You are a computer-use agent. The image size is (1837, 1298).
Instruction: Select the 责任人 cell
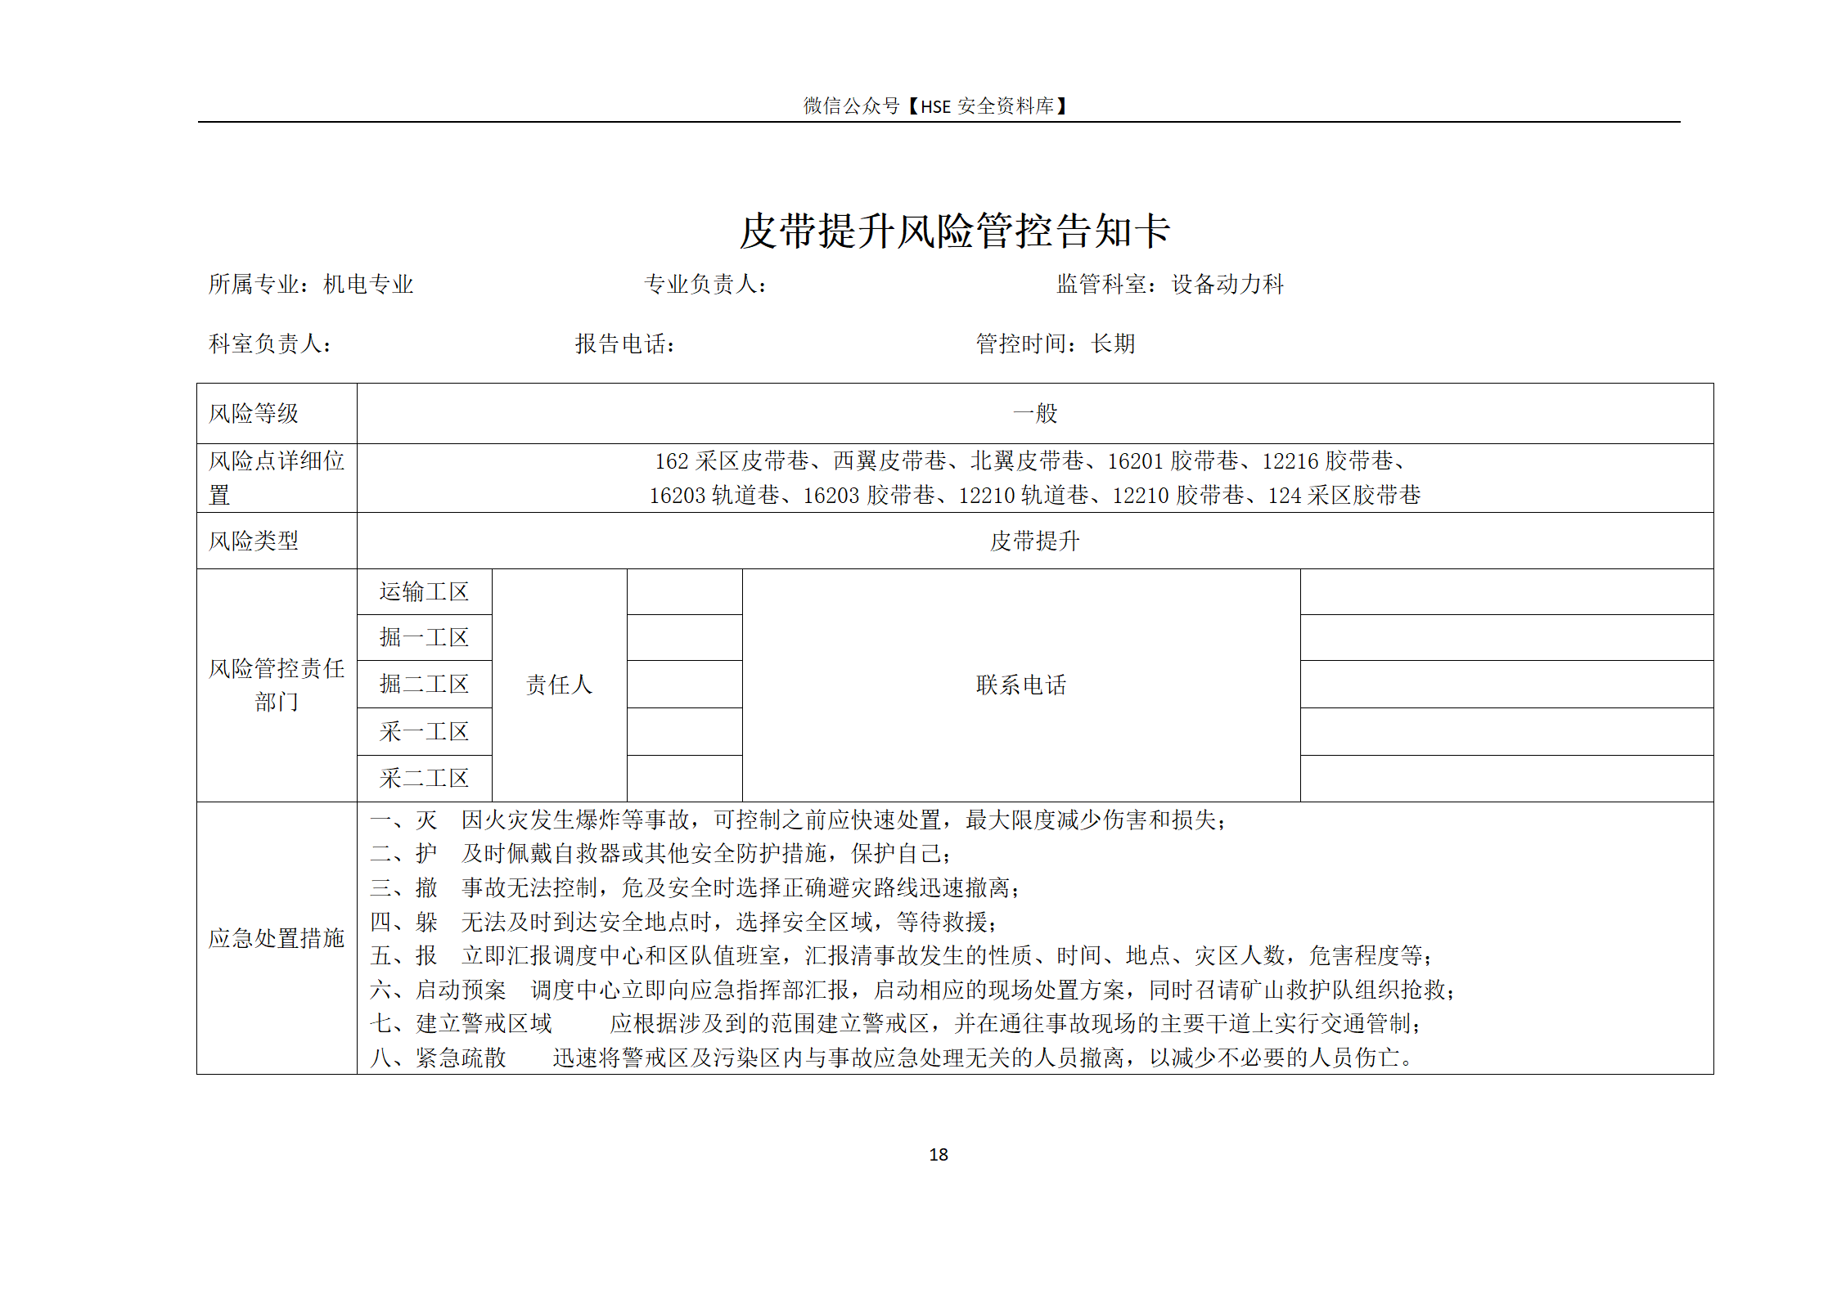560,685
